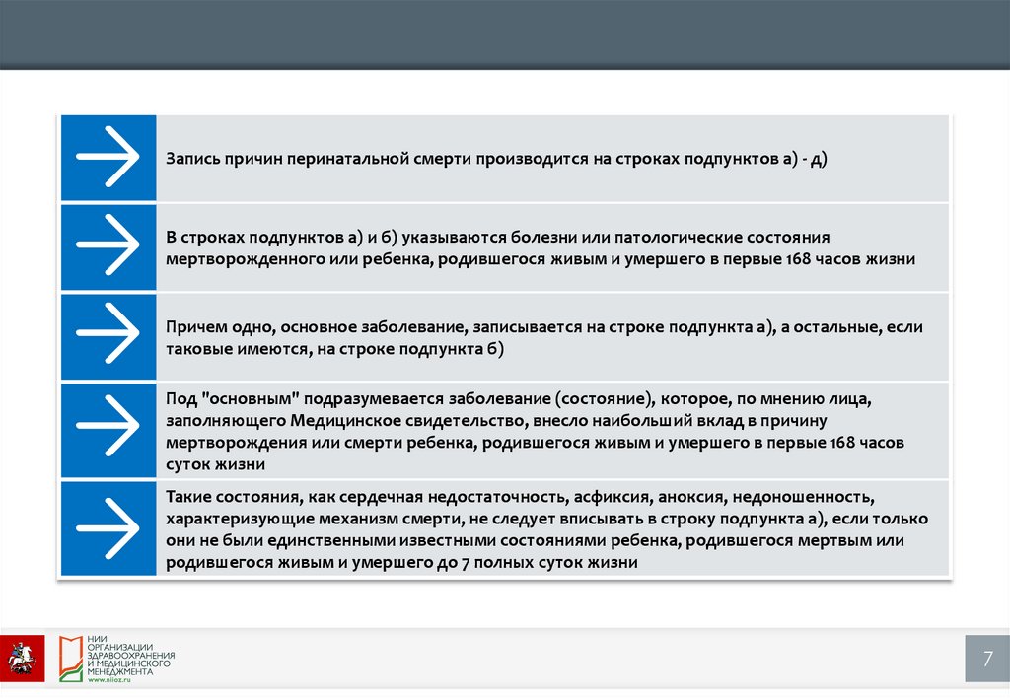Click the 'НИИ организации здравоохранения' logo text
1010x698 pixels.
pos(131,655)
